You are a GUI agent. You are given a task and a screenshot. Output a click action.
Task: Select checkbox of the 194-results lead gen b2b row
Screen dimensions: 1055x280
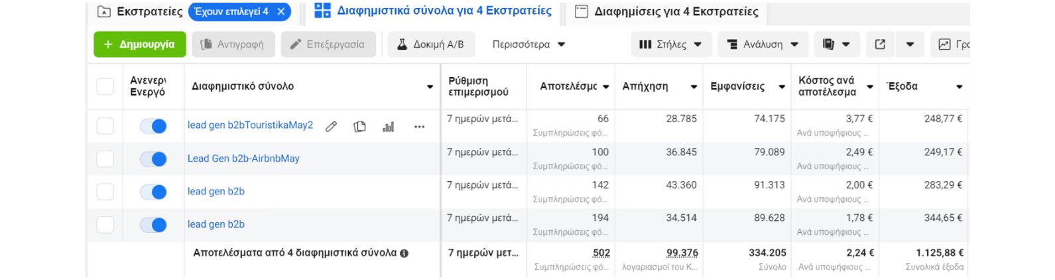tap(105, 224)
